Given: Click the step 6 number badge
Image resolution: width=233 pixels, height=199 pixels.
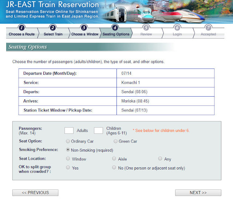Looking at the screenshot, I should [177, 28].
